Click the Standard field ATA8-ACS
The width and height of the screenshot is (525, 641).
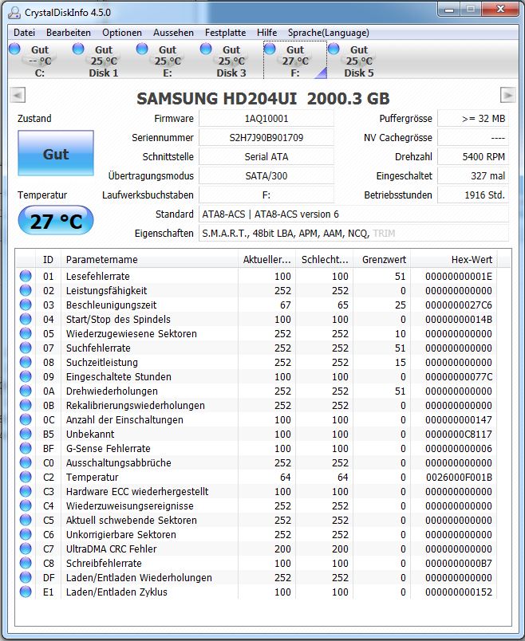(353, 214)
